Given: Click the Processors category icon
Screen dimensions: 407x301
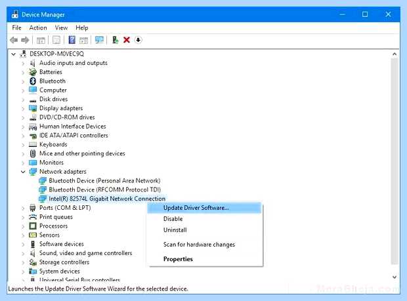Looking at the screenshot, I should pos(33,226).
